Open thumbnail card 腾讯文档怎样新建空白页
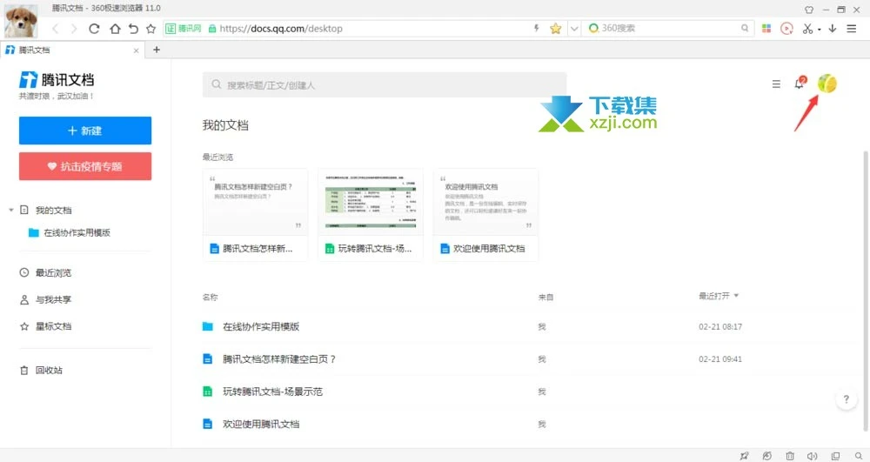Image resolution: width=870 pixels, height=462 pixels. pos(255,215)
